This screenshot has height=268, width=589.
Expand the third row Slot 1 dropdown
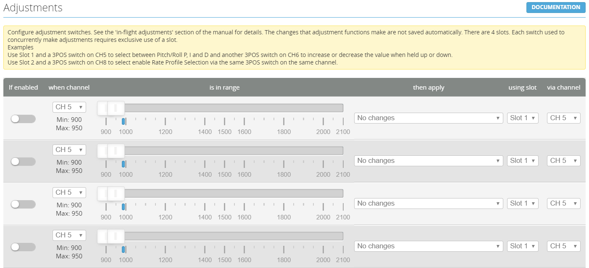(x=523, y=204)
